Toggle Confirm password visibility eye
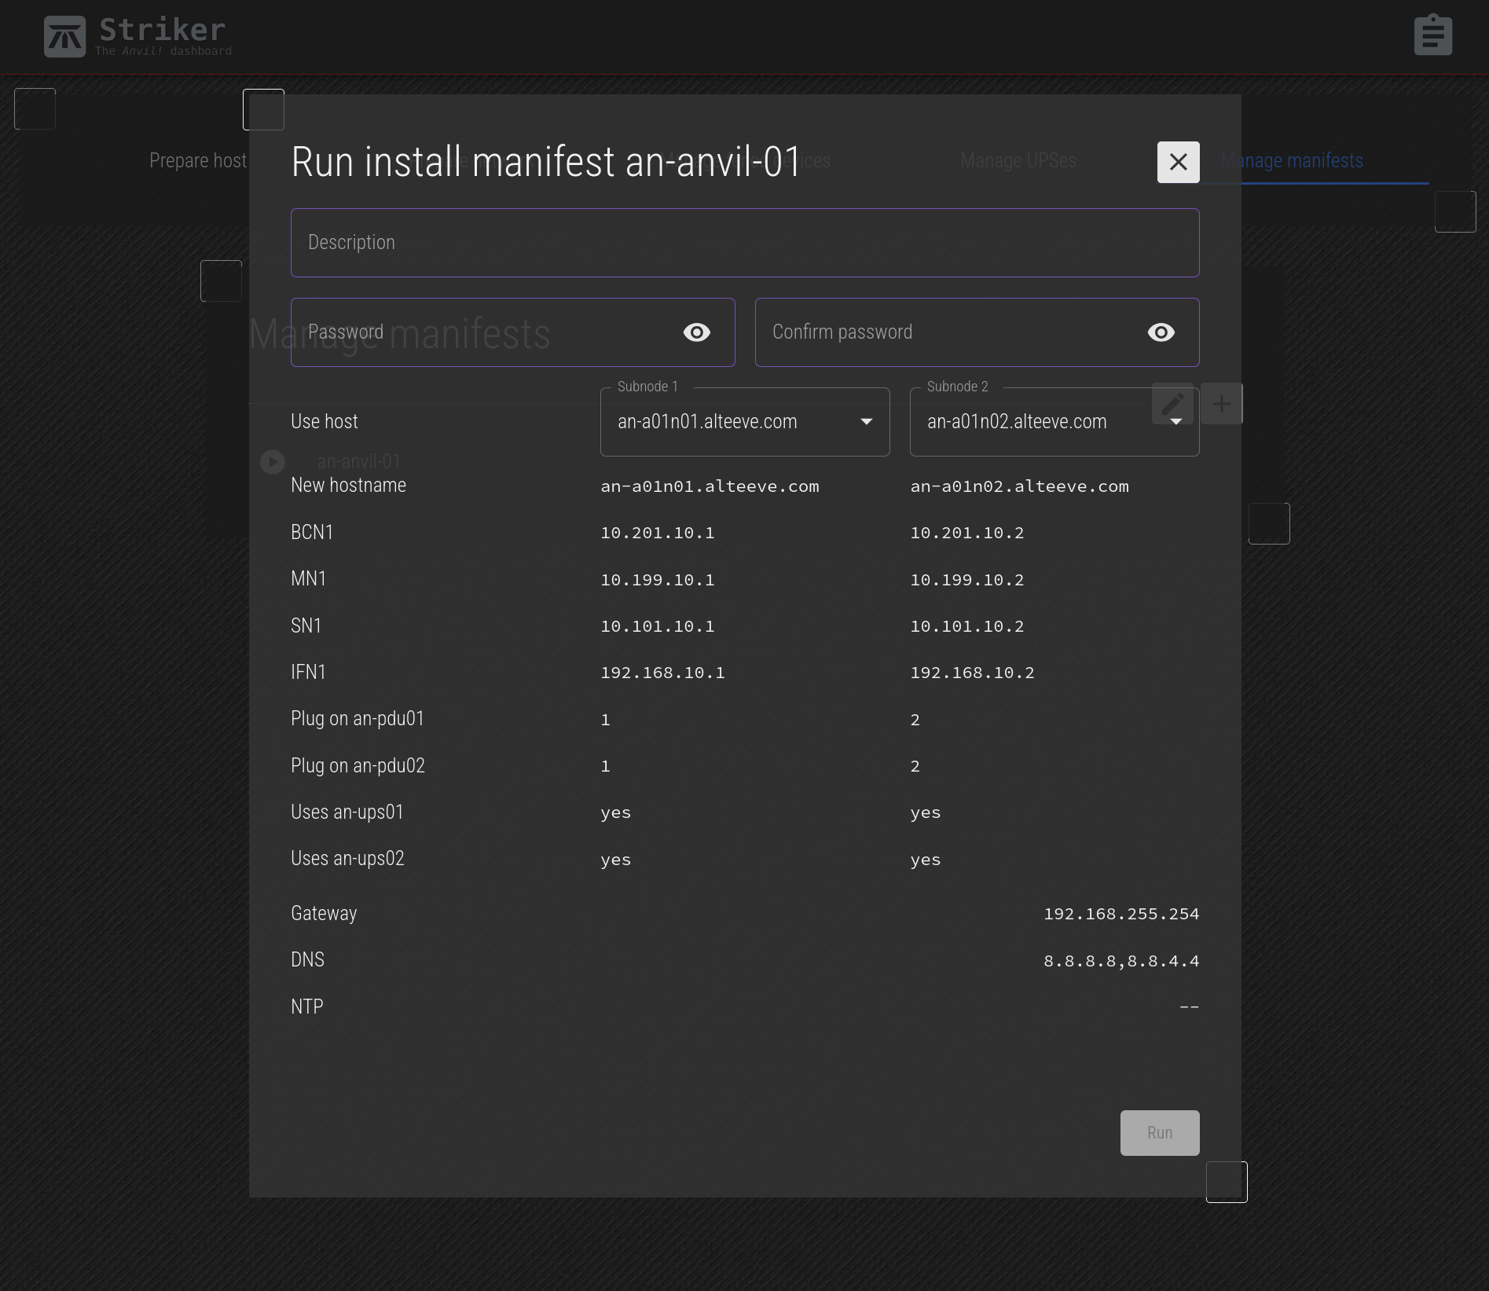The height and width of the screenshot is (1291, 1489). [1161, 332]
